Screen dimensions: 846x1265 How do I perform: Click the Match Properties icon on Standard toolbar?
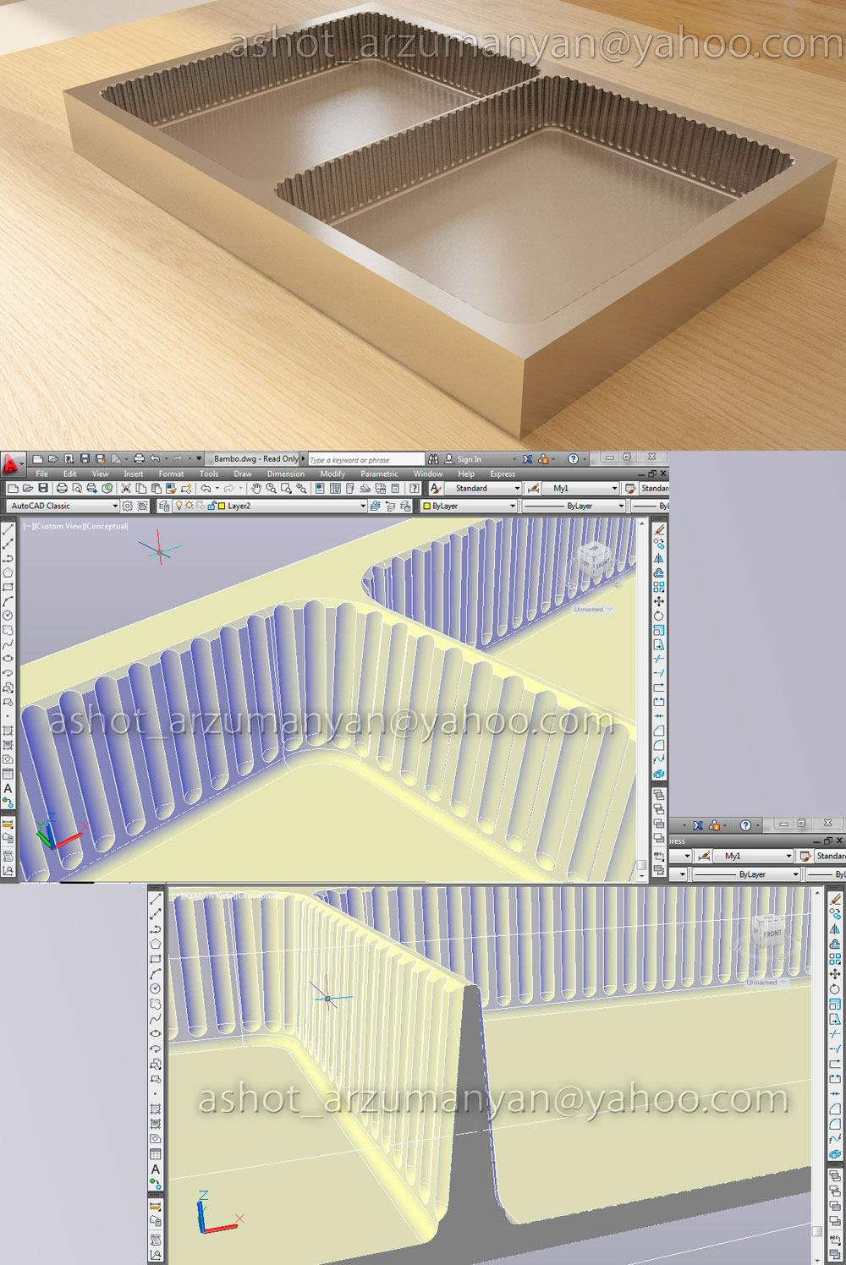[x=172, y=488]
